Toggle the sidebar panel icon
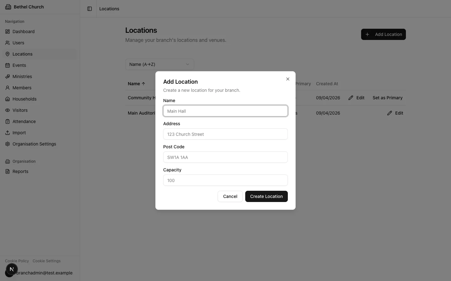The height and width of the screenshot is (281, 451). point(90,9)
